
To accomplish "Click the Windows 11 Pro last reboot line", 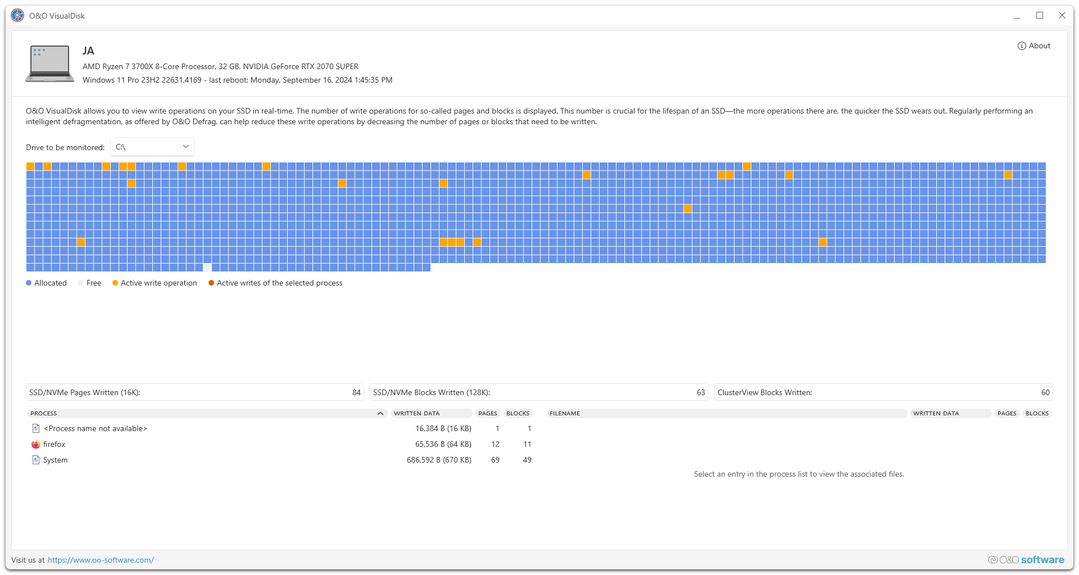I will pos(237,80).
